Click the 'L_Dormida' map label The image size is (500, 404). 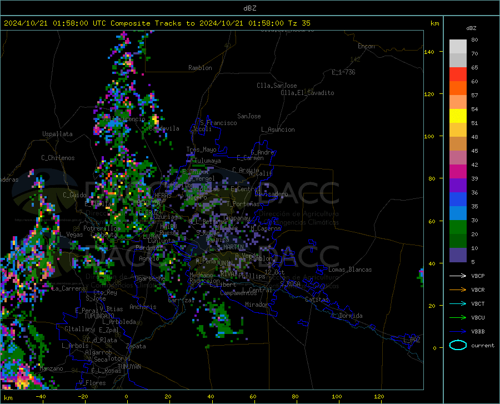point(347,316)
